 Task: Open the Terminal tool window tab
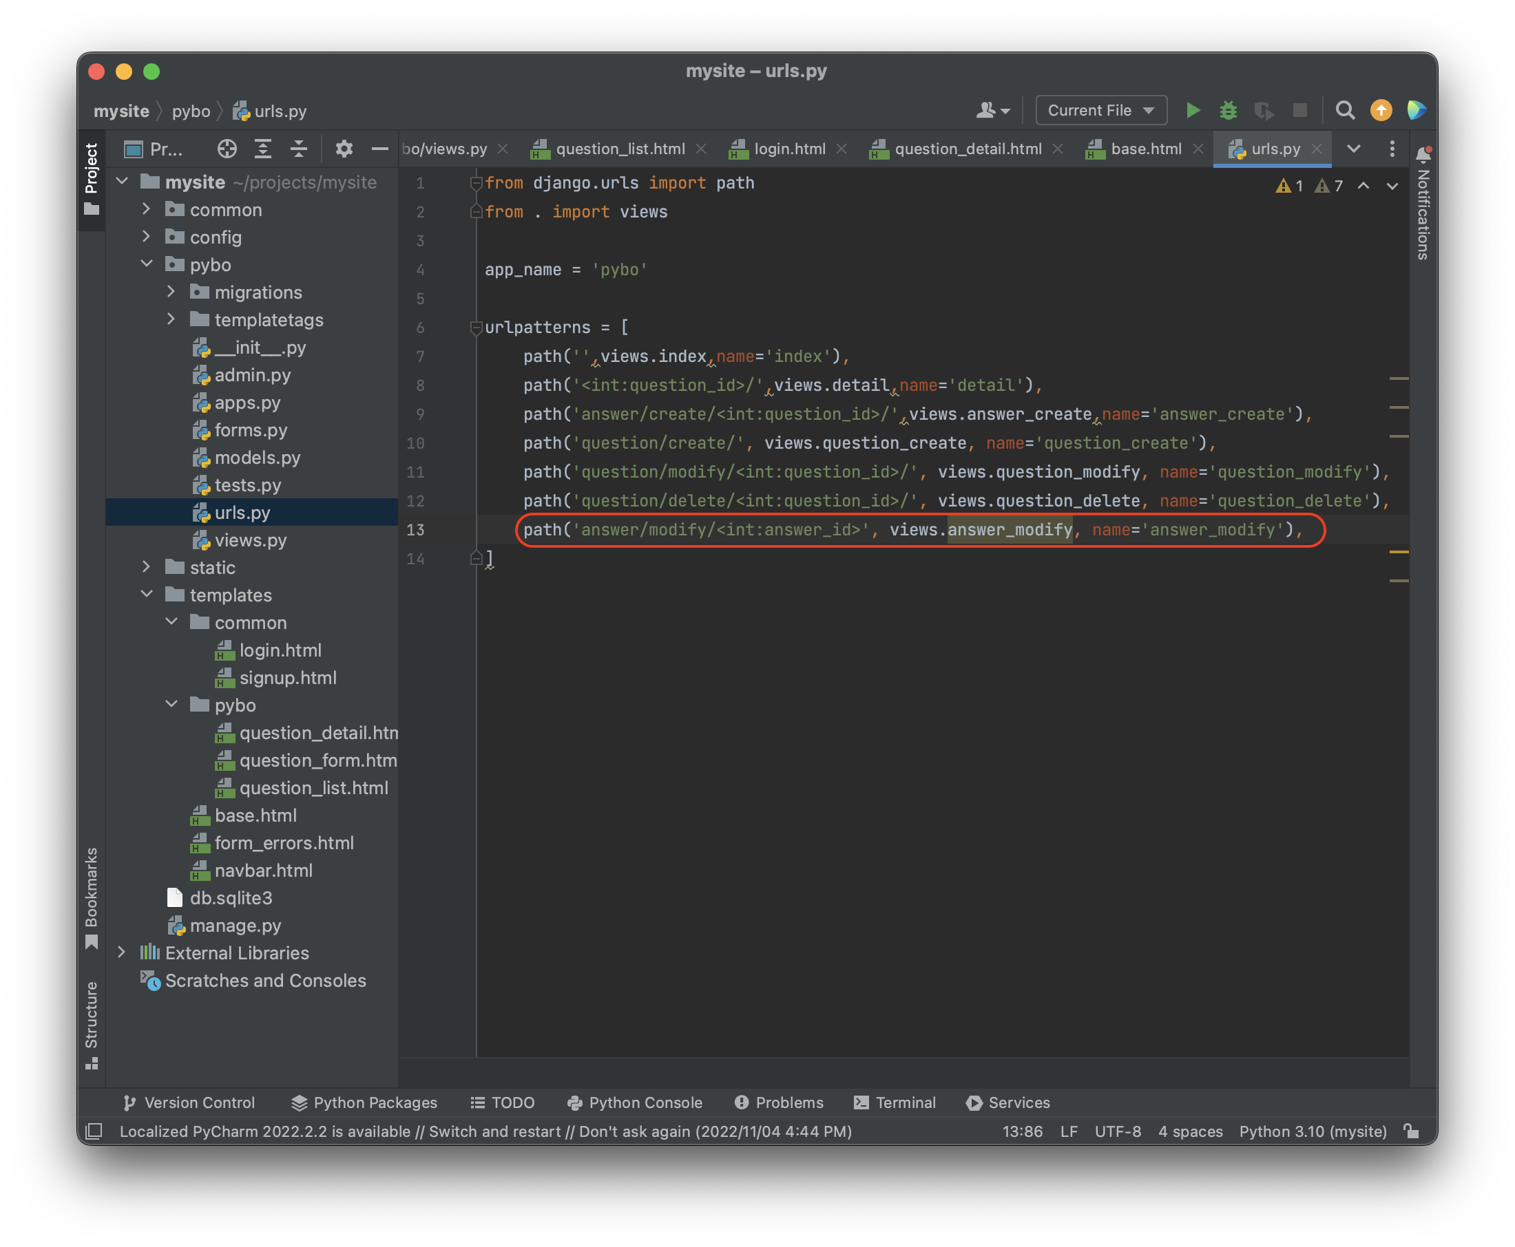pyautogui.click(x=894, y=1102)
